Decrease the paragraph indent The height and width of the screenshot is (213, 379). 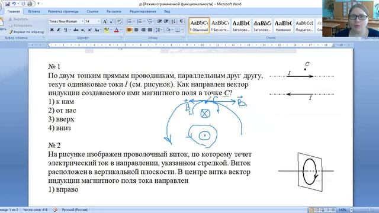coord(159,21)
